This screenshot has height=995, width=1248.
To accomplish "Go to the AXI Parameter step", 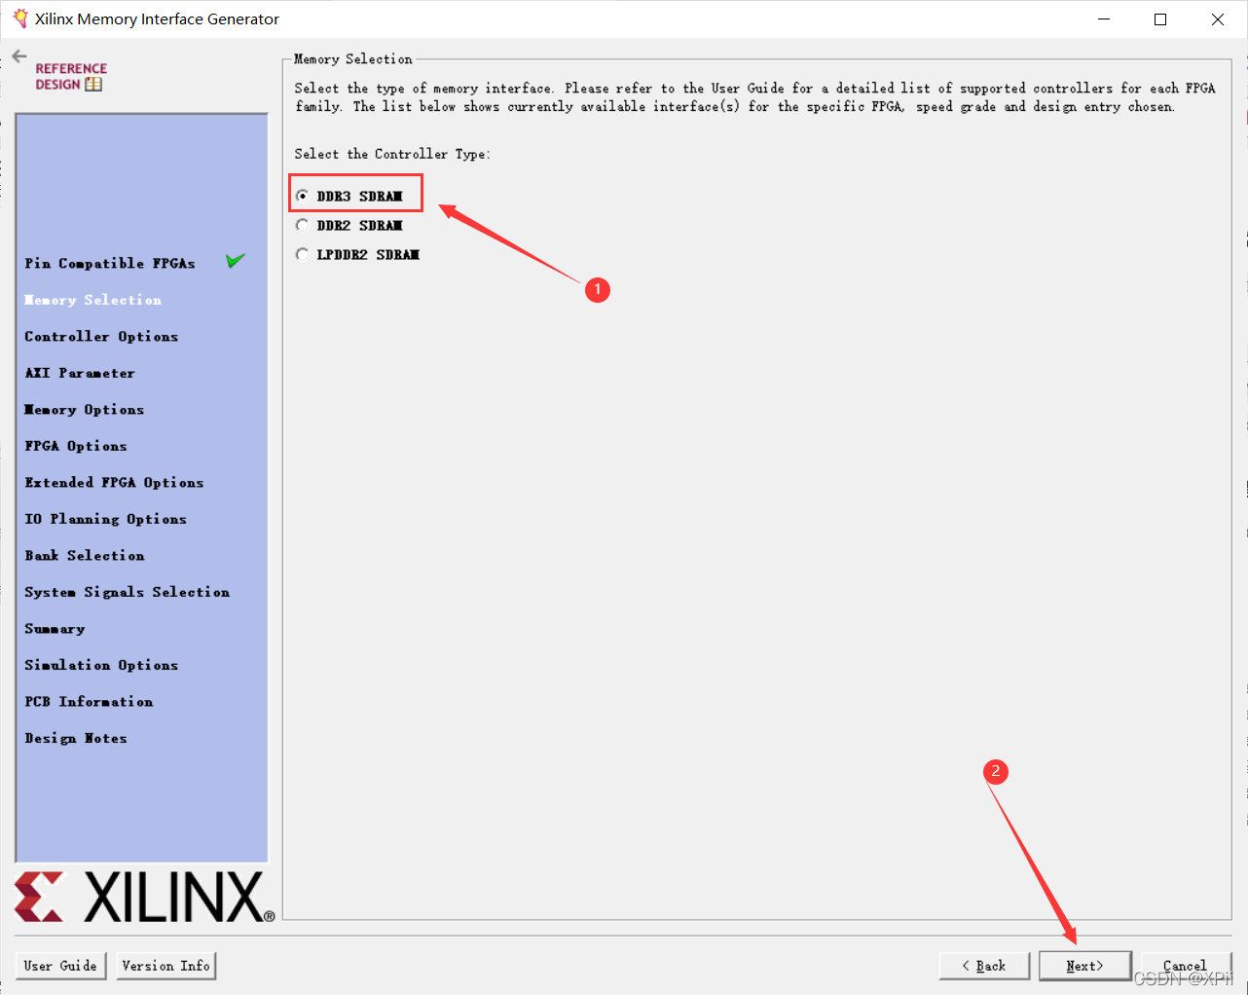I will click(80, 373).
